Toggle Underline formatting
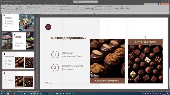This screenshot has width=170, height=95. (31, 9)
